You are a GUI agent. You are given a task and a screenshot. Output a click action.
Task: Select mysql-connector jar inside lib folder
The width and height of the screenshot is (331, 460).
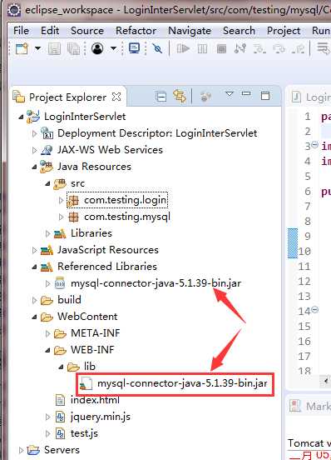click(x=182, y=383)
